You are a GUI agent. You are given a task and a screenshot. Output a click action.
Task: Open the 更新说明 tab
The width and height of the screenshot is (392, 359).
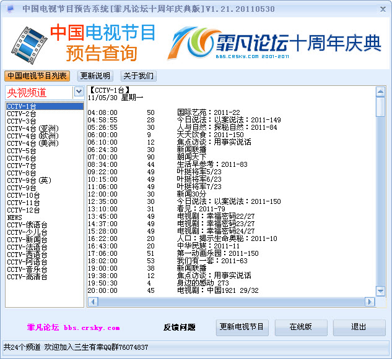pos(95,76)
